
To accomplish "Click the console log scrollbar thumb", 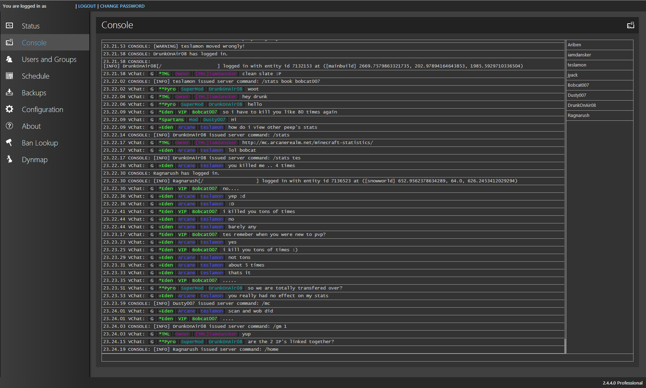I will click(565, 346).
